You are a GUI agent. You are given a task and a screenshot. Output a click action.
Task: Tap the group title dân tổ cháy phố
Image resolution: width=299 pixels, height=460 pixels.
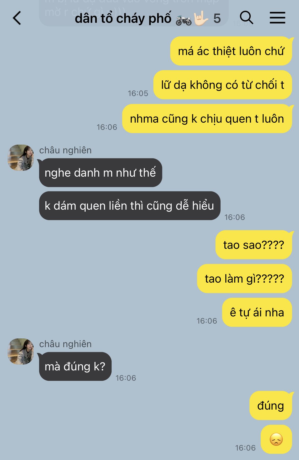coord(123,18)
